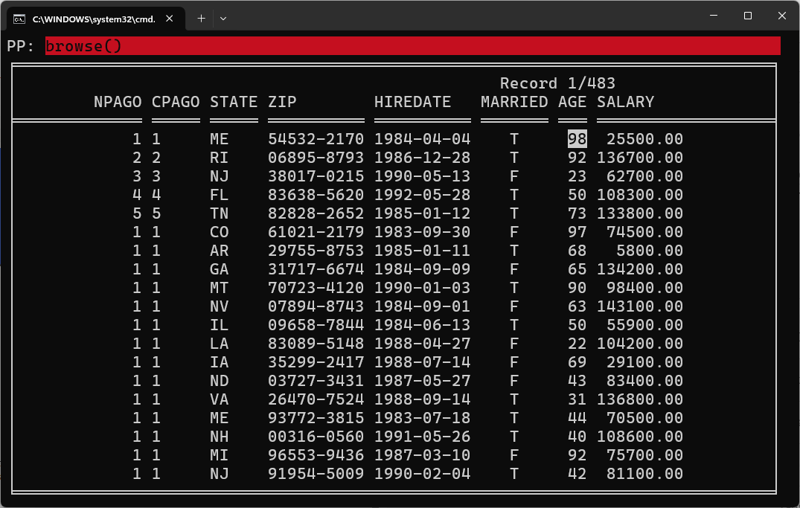Click salary 5800.00
The height and width of the screenshot is (508, 800).
point(650,251)
